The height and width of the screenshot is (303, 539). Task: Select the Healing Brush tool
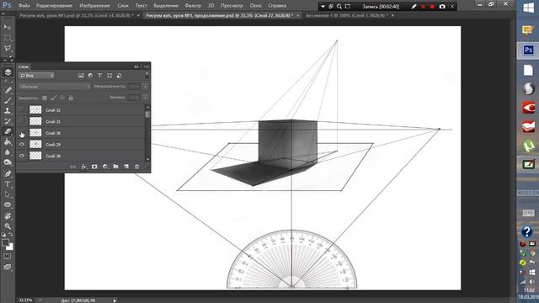tap(8, 90)
